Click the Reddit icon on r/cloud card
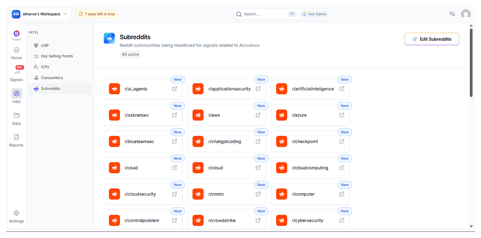Image resolution: width=481 pixels, height=238 pixels. tap(198, 168)
